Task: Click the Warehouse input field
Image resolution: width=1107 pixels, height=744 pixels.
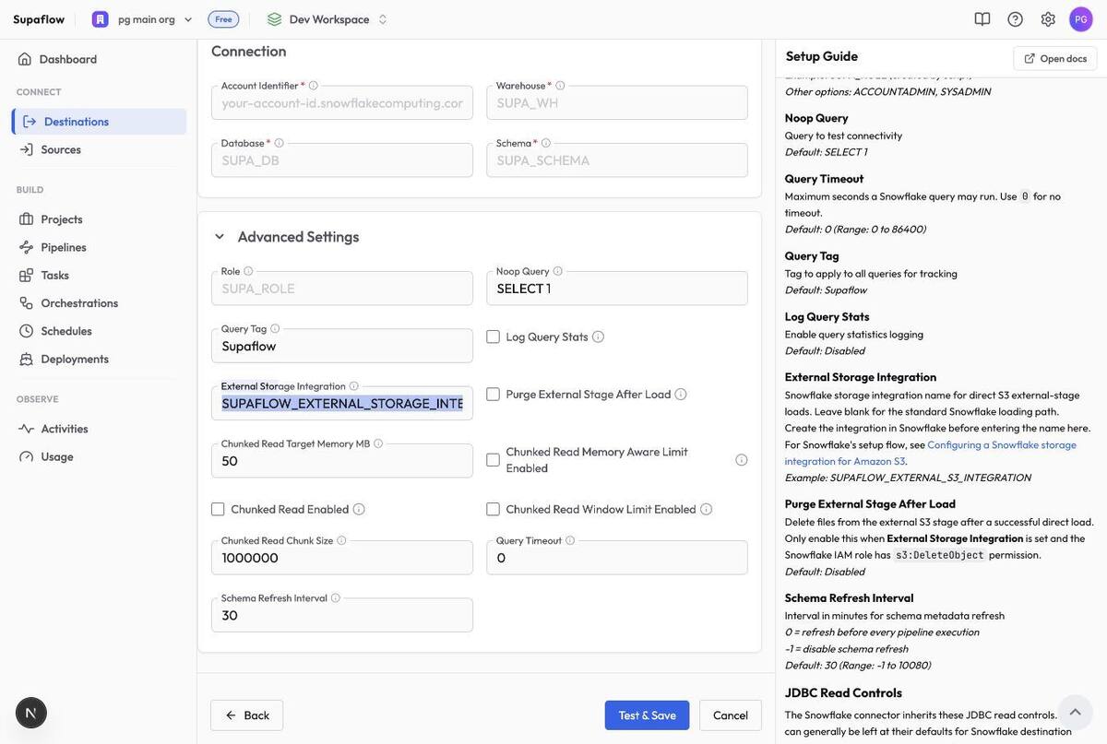Action: click(617, 102)
